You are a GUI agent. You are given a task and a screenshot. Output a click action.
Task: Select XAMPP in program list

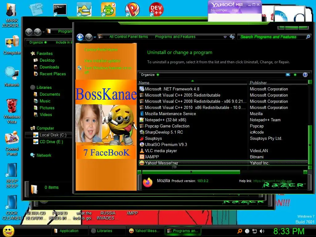[223, 157]
